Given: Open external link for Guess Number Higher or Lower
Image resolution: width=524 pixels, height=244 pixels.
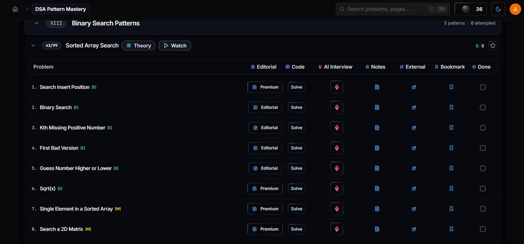Looking at the screenshot, I should [x=414, y=168].
